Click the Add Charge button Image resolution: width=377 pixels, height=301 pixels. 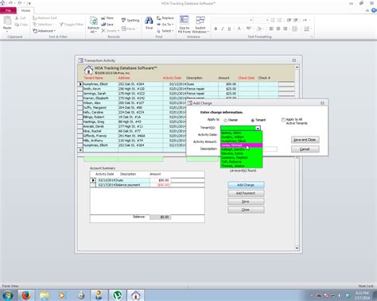246,185
